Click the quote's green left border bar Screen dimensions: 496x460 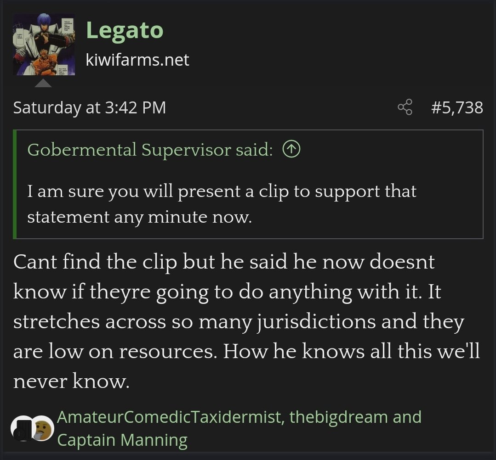[15, 184]
